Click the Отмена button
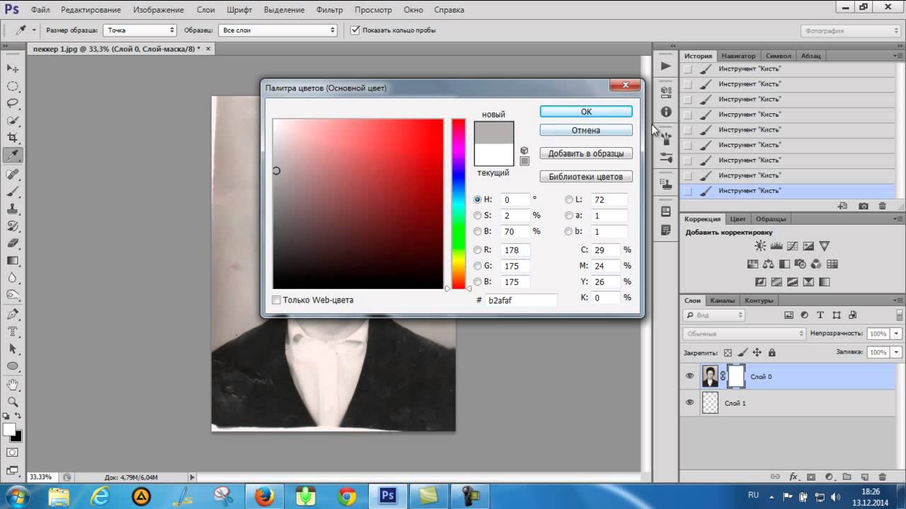Image resolution: width=906 pixels, height=509 pixels. [586, 130]
